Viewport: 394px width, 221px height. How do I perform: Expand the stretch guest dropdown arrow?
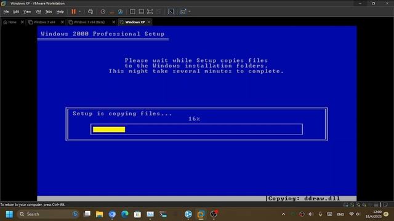click(x=190, y=12)
